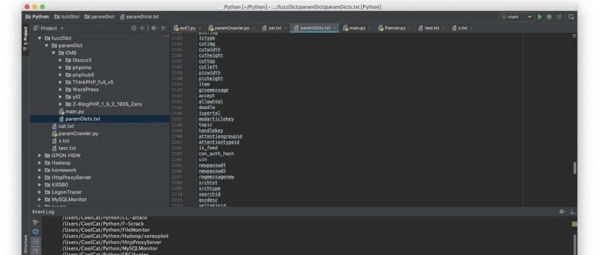Click the Event Log panel title
Image resolution: width=599 pixels, height=255 pixels.
(x=43, y=211)
